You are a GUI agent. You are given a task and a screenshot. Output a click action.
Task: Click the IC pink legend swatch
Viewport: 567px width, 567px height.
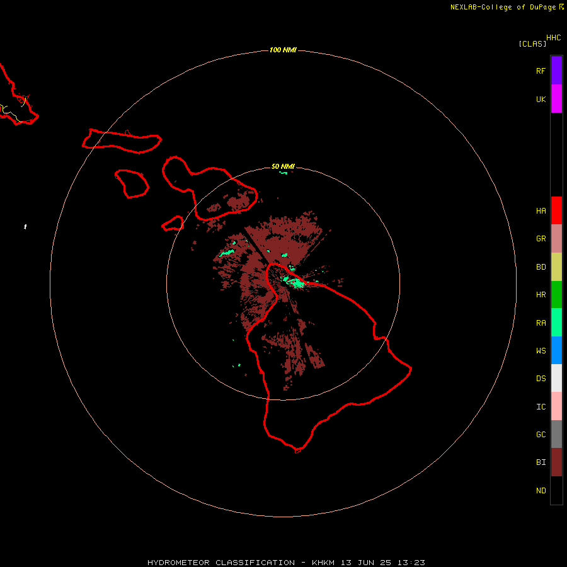[556, 406]
